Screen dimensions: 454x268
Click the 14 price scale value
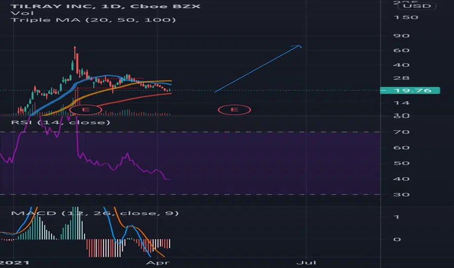tap(401, 103)
